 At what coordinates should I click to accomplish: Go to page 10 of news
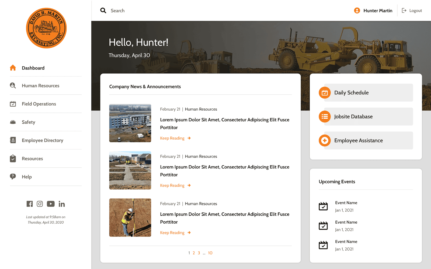pos(210,253)
